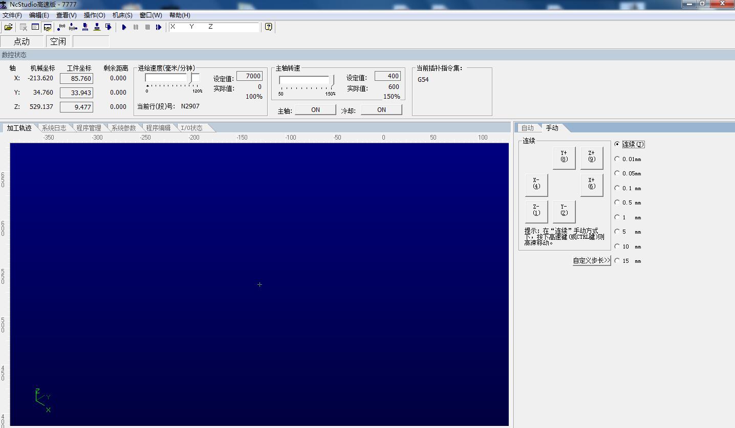Switch to the 程序管理 tab
735x428 pixels.
click(89, 128)
